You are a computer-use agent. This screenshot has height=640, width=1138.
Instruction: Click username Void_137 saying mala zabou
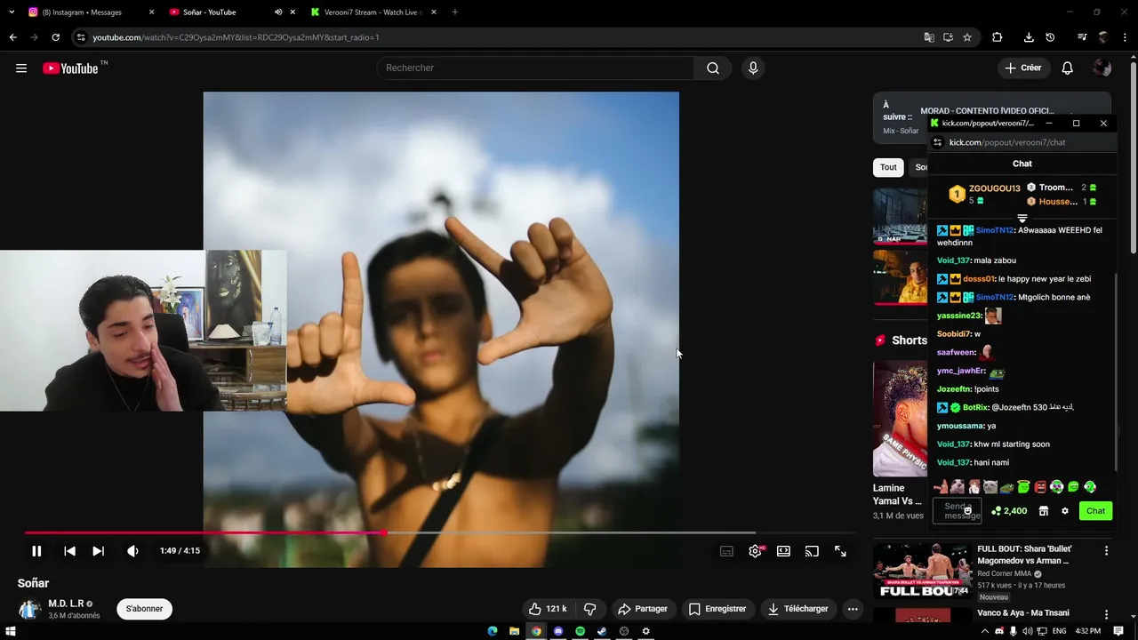tap(953, 260)
